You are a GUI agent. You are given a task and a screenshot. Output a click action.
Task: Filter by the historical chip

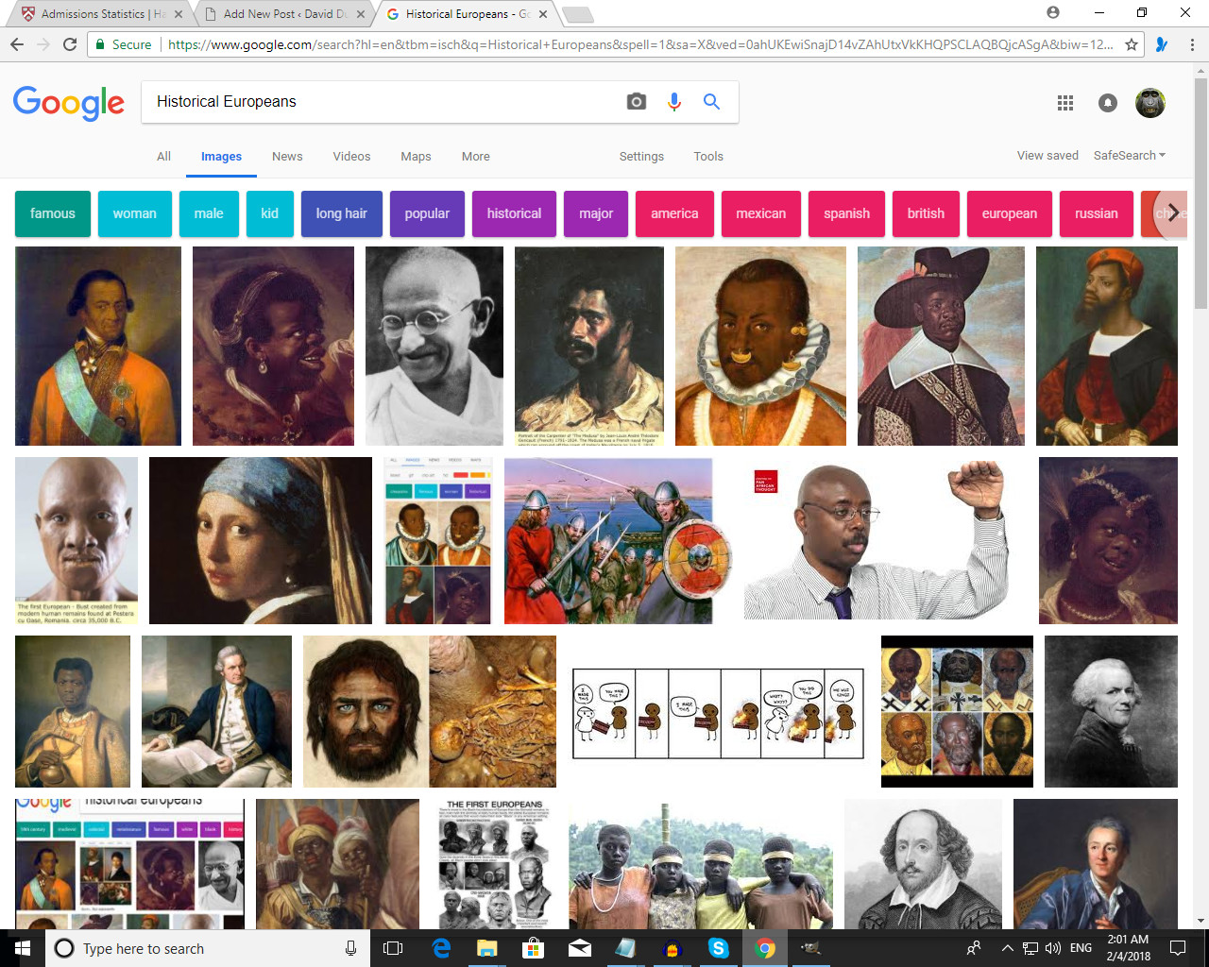(514, 213)
